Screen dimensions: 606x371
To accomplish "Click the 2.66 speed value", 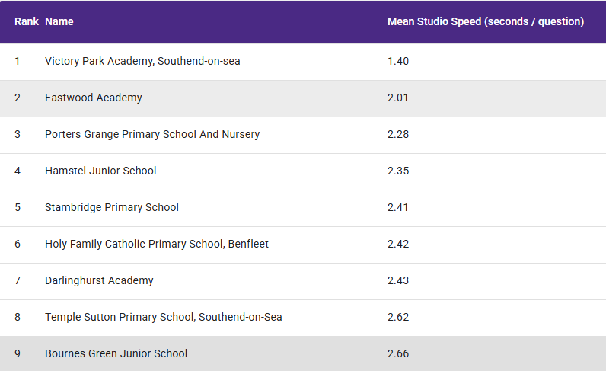I will pos(398,353).
